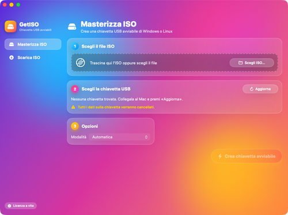Image resolution: width=288 pixels, height=215 pixels.
Task: Click the 'Modalità' label
Action: pyautogui.click(x=79, y=137)
